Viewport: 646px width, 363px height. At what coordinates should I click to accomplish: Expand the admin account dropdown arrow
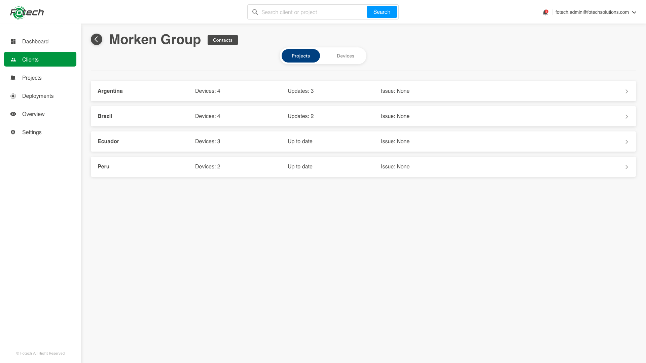pyautogui.click(x=634, y=12)
